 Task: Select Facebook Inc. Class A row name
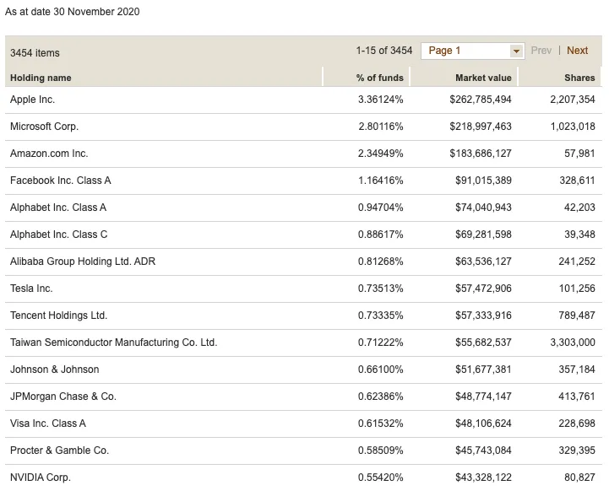pyautogui.click(x=61, y=181)
